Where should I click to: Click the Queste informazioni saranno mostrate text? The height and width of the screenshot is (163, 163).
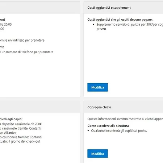(x=125, y=119)
